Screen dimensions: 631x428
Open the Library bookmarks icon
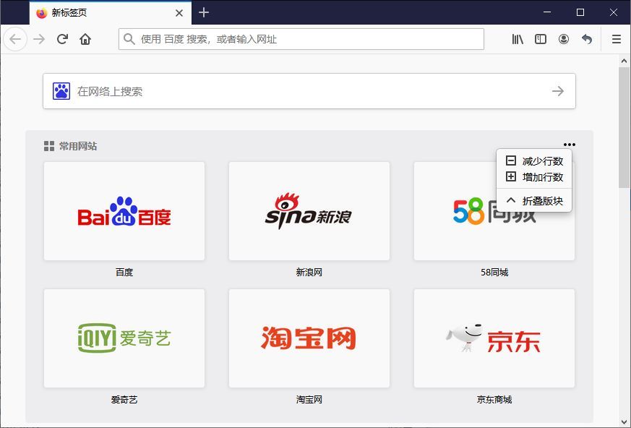pyautogui.click(x=518, y=39)
